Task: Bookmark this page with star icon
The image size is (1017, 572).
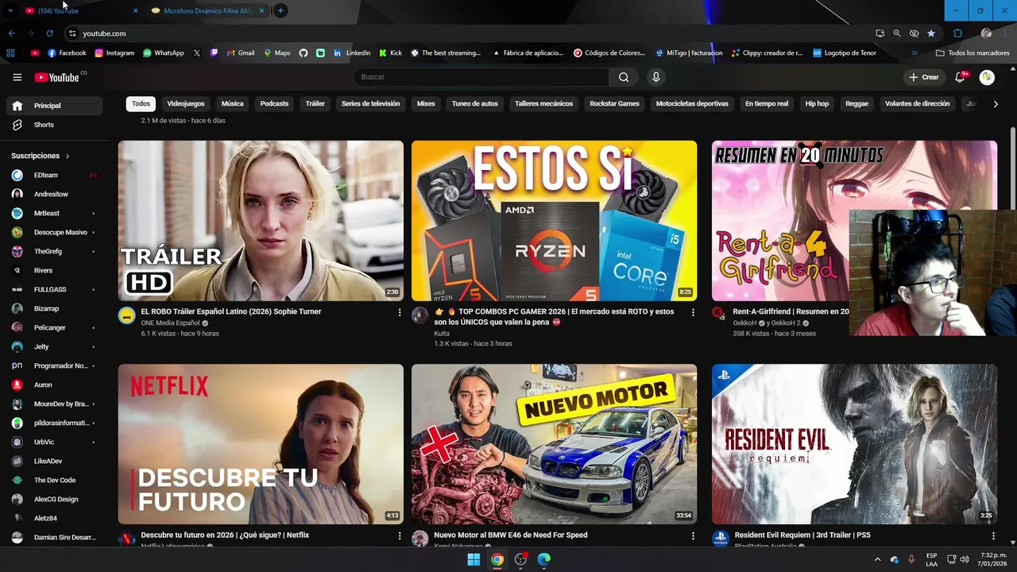Action: point(930,33)
